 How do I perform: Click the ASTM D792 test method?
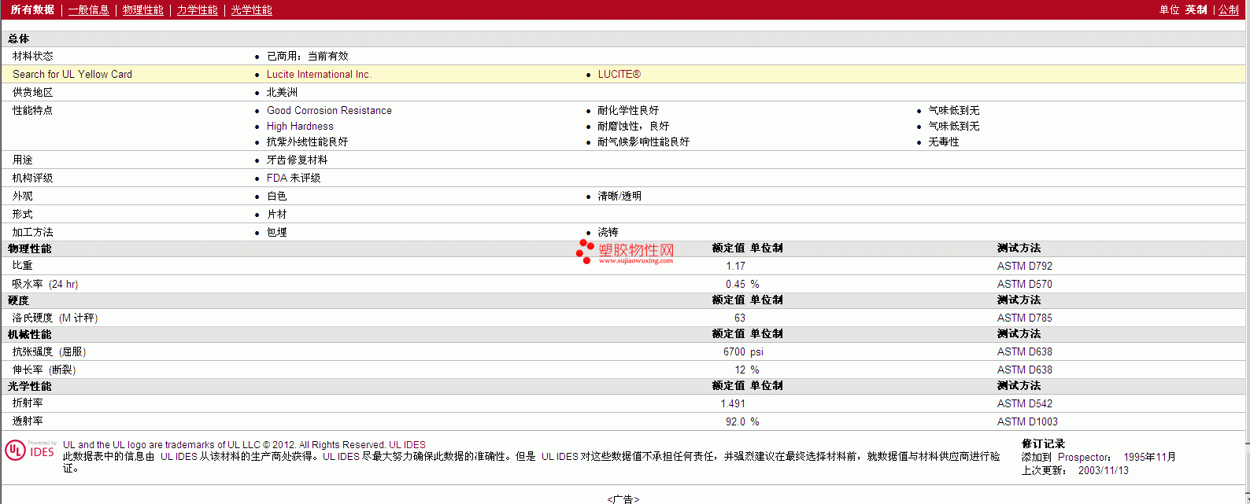tap(1025, 266)
